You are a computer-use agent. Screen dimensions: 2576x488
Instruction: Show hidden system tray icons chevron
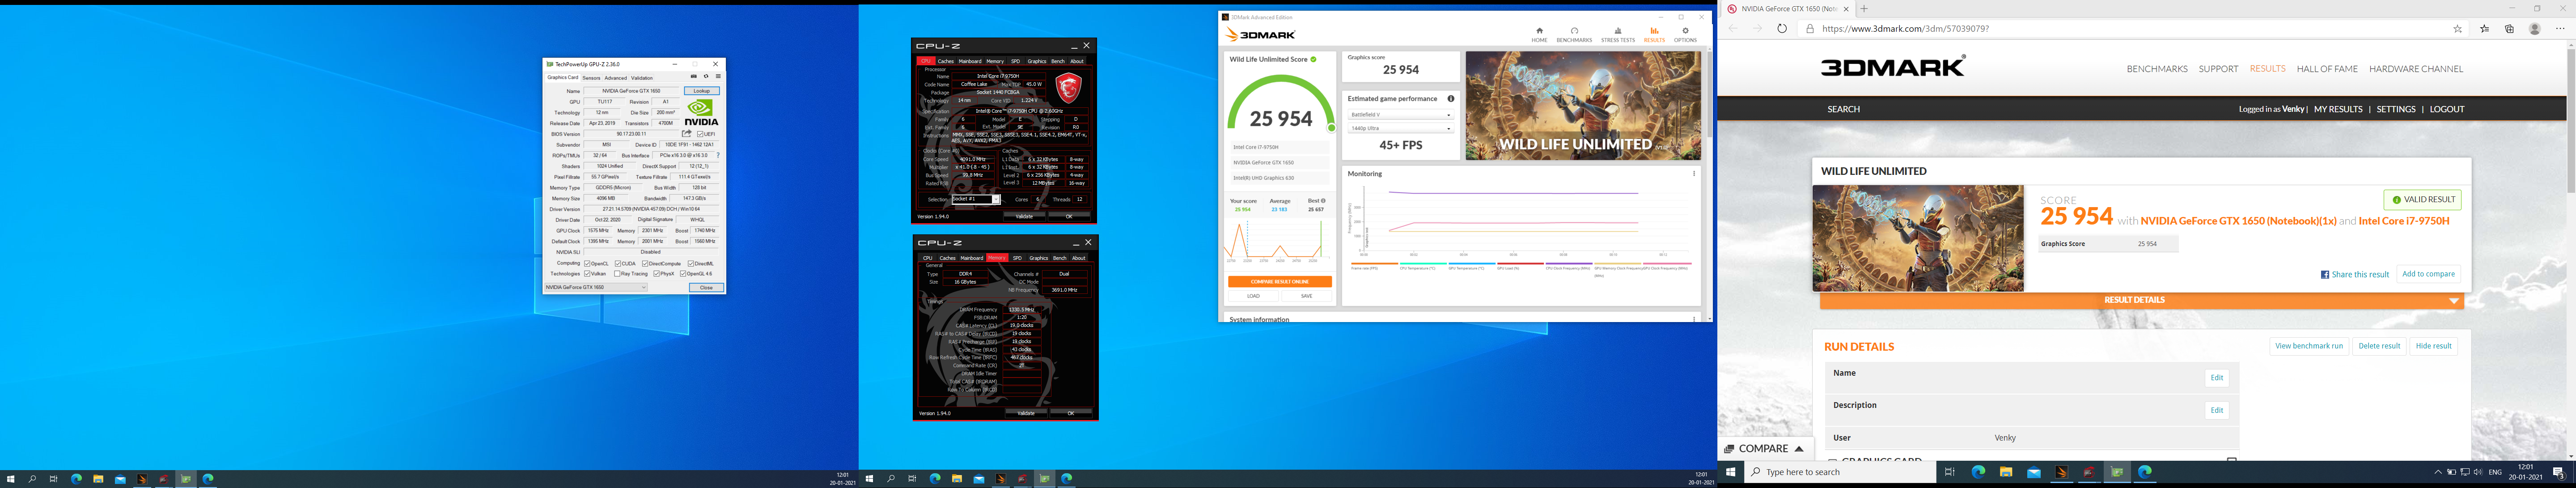[2438, 472]
